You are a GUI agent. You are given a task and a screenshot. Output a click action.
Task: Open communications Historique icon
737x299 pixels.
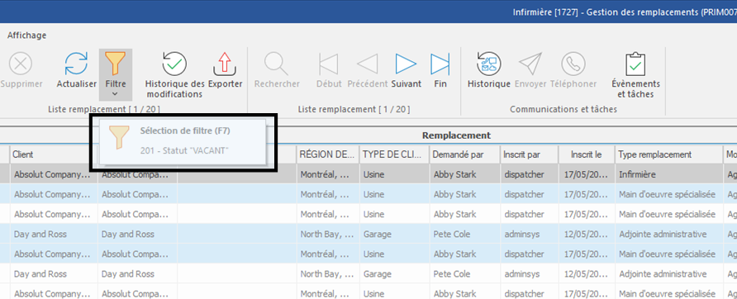tap(489, 64)
